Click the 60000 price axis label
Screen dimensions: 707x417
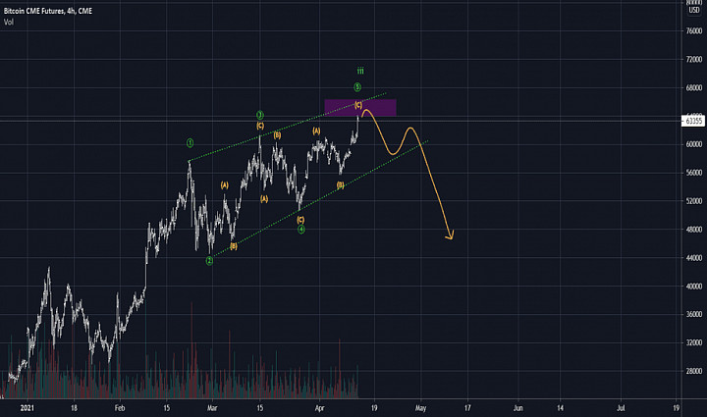[694, 144]
